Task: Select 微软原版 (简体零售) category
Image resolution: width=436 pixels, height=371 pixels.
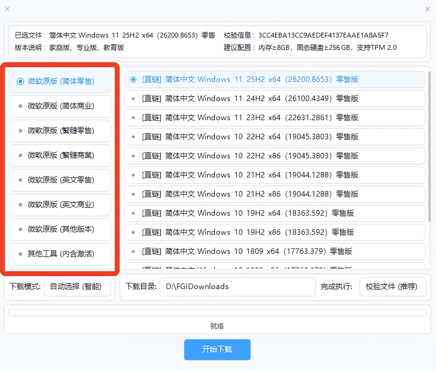Action: point(60,81)
